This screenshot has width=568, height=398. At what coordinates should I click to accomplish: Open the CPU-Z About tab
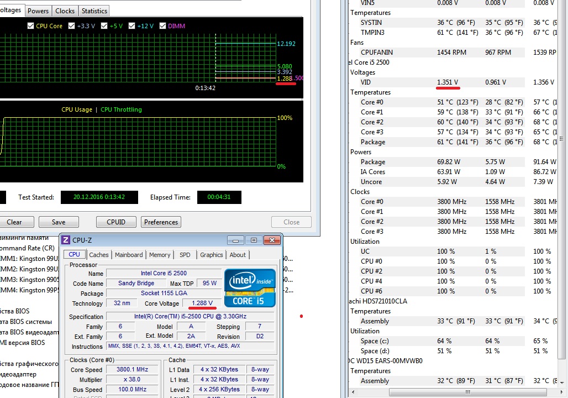tap(238, 255)
